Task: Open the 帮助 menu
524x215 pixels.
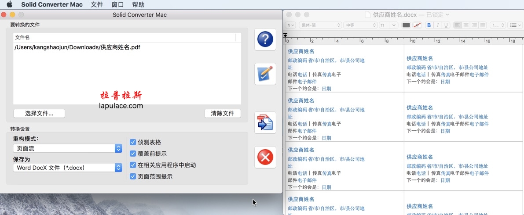Action: (138, 4)
